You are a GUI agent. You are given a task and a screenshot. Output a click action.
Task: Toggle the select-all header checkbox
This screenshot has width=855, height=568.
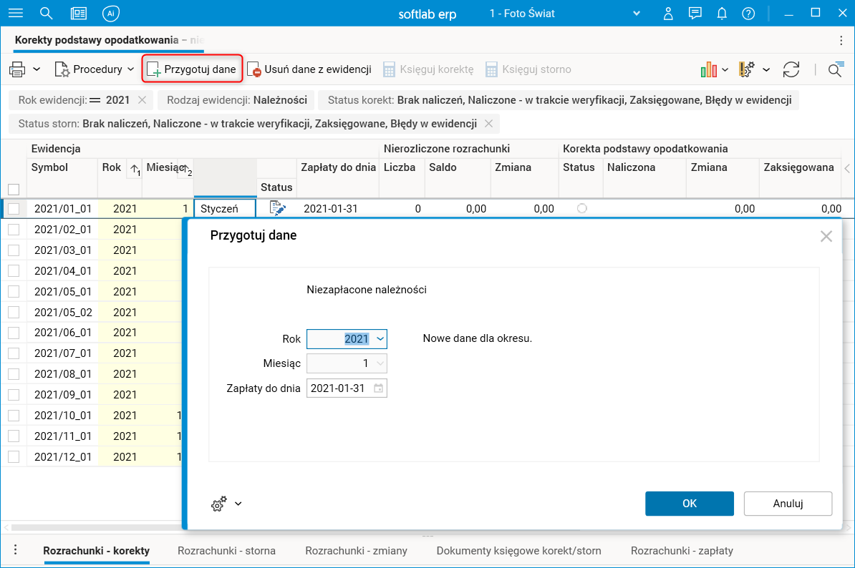click(14, 189)
